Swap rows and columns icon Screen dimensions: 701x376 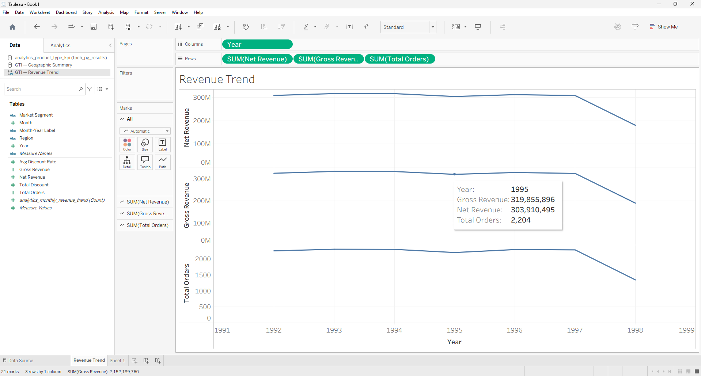click(x=246, y=27)
